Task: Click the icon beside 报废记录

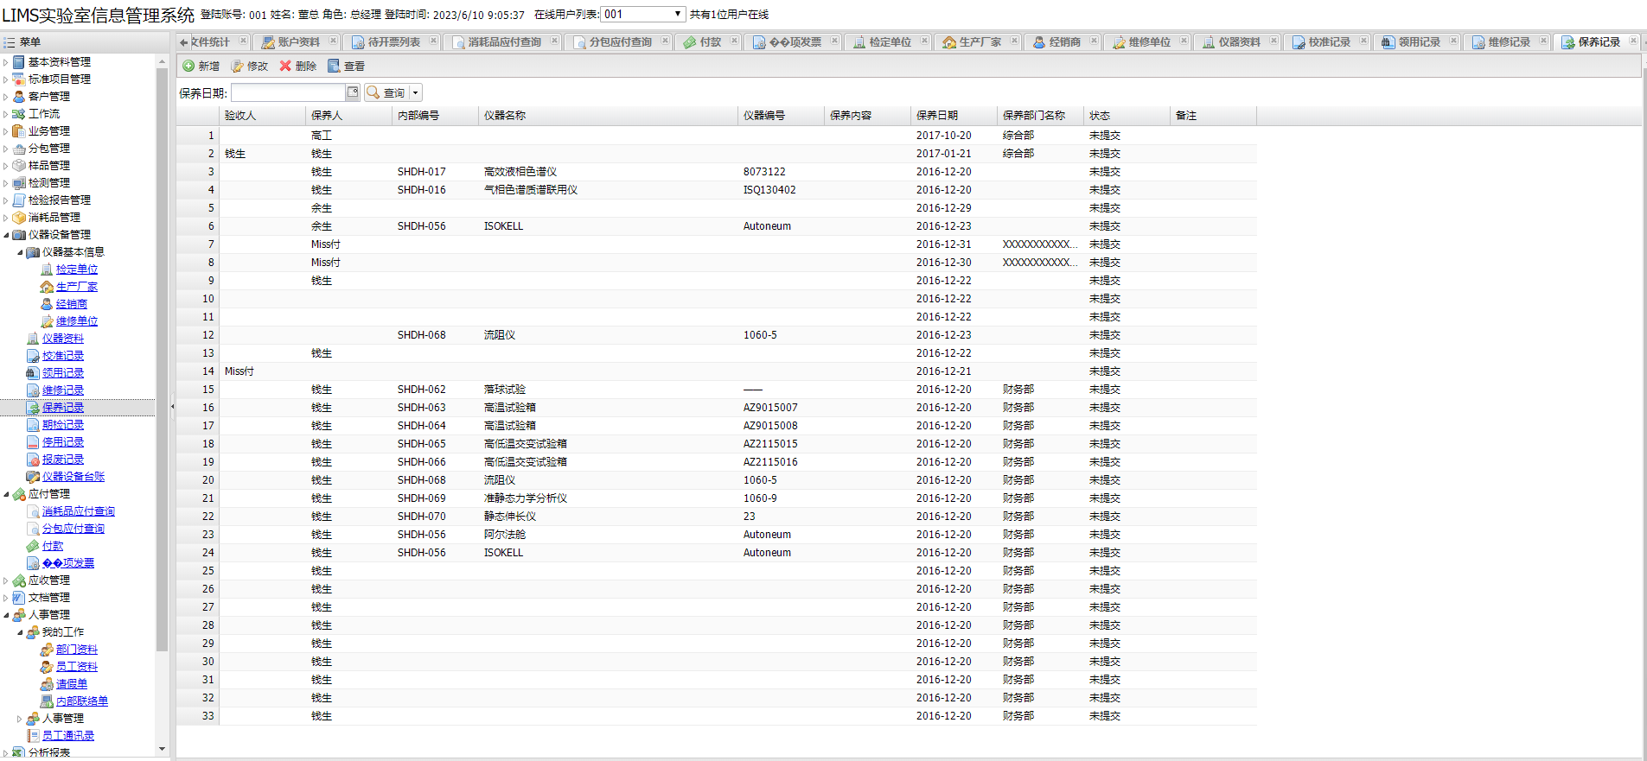Action: coord(33,460)
